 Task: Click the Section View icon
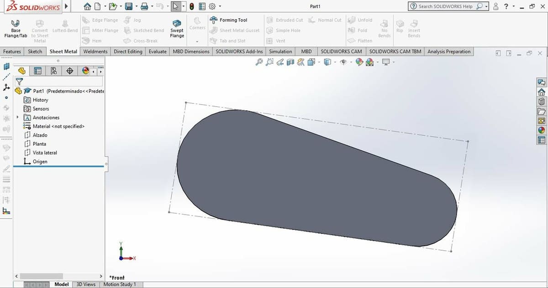pos(290,62)
